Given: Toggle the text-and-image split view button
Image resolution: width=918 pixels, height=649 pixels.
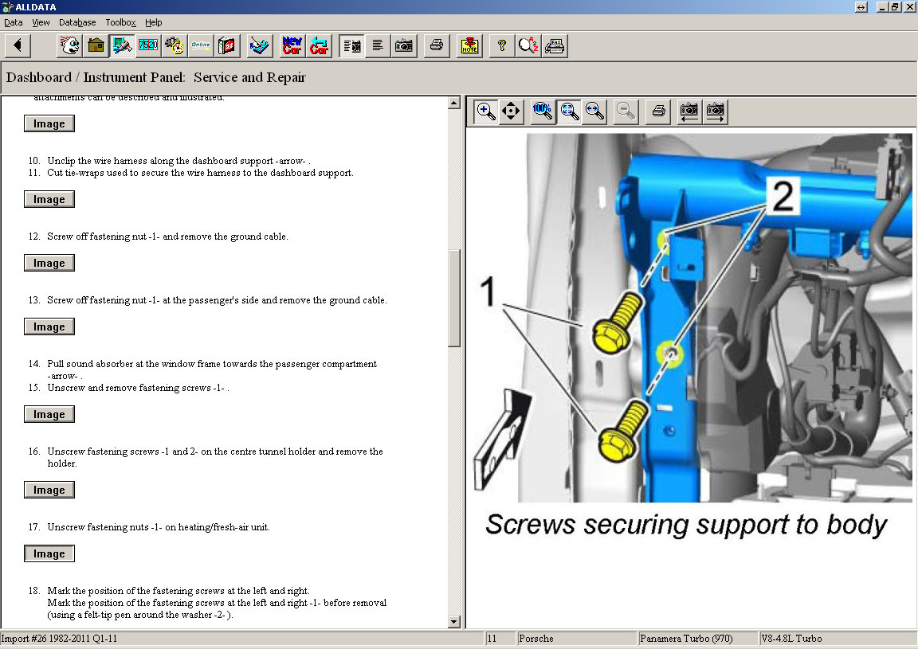Looking at the screenshot, I should 351,46.
